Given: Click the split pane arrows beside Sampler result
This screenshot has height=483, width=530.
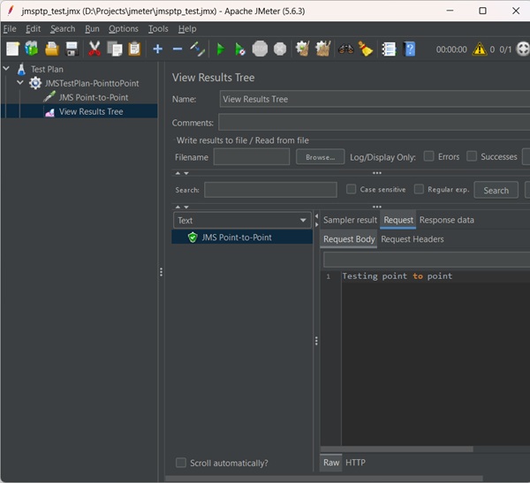Looking at the screenshot, I should click(x=317, y=220).
